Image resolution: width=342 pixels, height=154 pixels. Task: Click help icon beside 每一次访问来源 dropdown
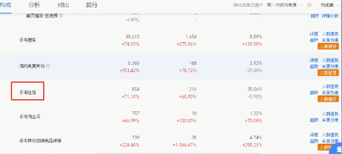309,5
